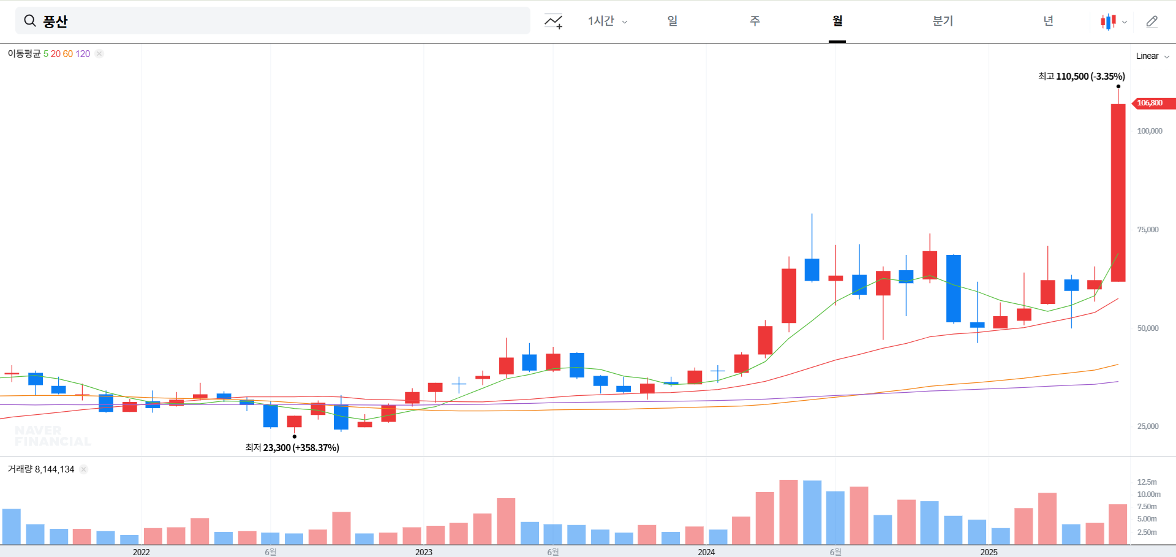The image size is (1176, 557).
Task: Click the pencil drawing tool icon
Action: click(x=1152, y=21)
